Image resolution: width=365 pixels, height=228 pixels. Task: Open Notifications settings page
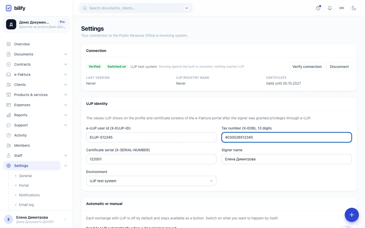coord(29,195)
